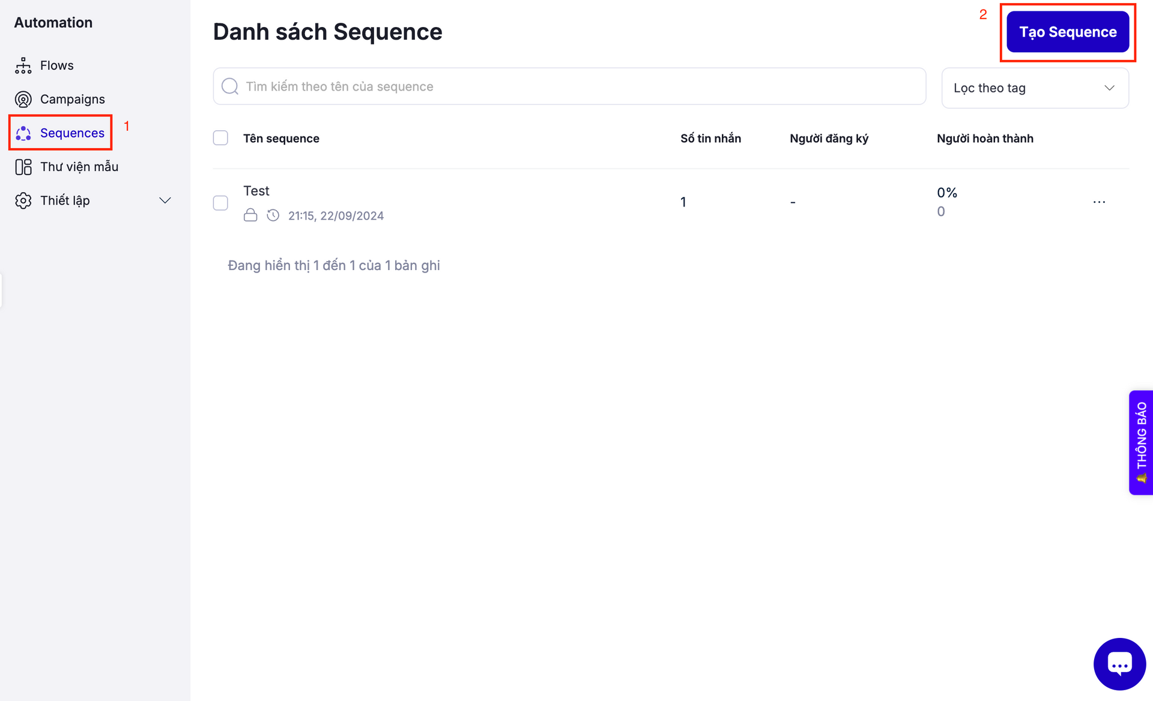Open the Campaigns menu item
The image size is (1153, 701).
[x=72, y=99]
